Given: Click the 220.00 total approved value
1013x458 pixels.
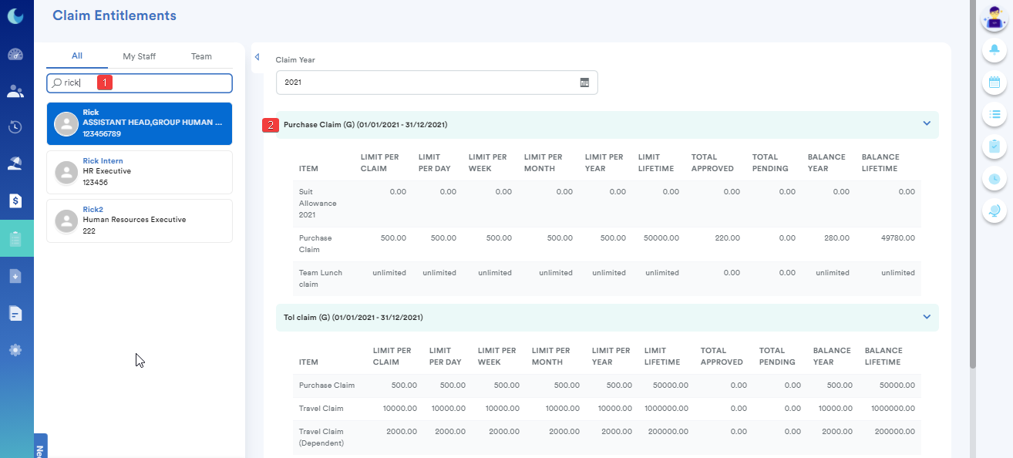Looking at the screenshot, I should [x=727, y=238].
